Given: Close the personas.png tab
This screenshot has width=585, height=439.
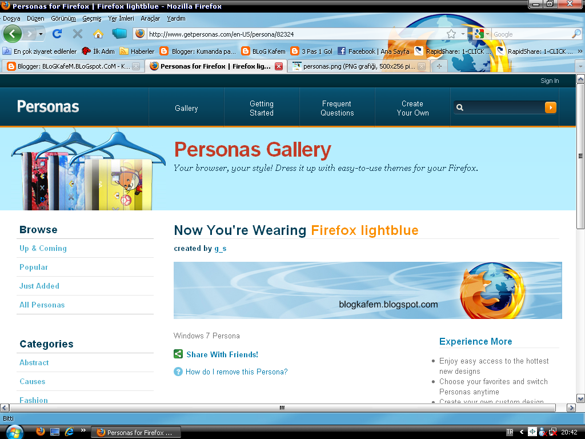Looking at the screenshot, I should 422,66.
